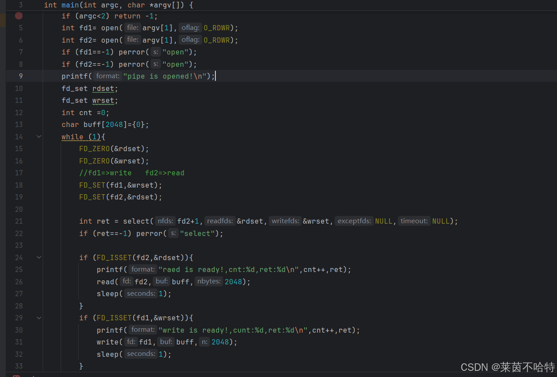The image size is (557, 377).
Task: Click the "nfds:" parameter hint
Action: click(x=166, y=221)
